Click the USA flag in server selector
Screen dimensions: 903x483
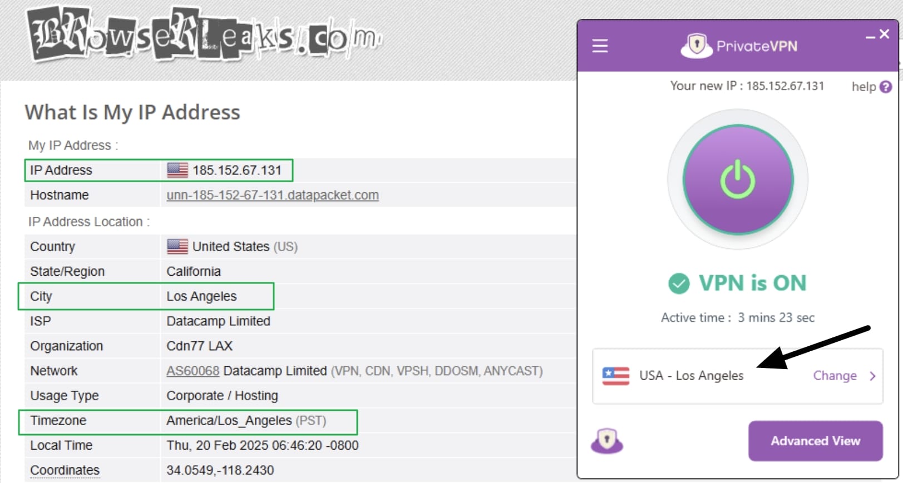tap(616, 376)
